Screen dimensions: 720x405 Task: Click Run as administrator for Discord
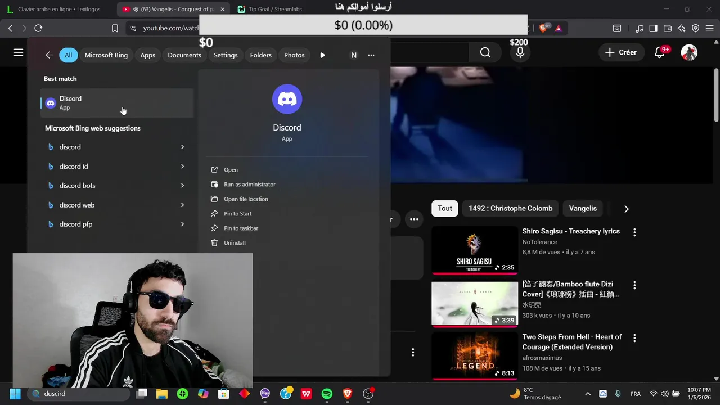pos(249,184)
